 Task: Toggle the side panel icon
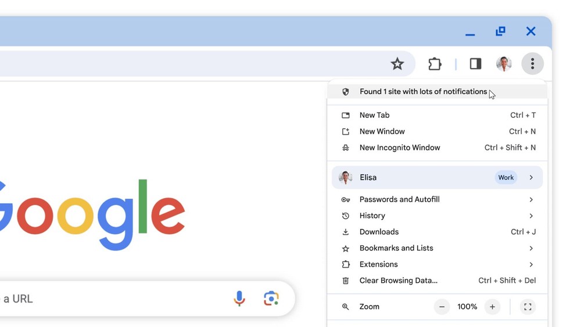475,64
